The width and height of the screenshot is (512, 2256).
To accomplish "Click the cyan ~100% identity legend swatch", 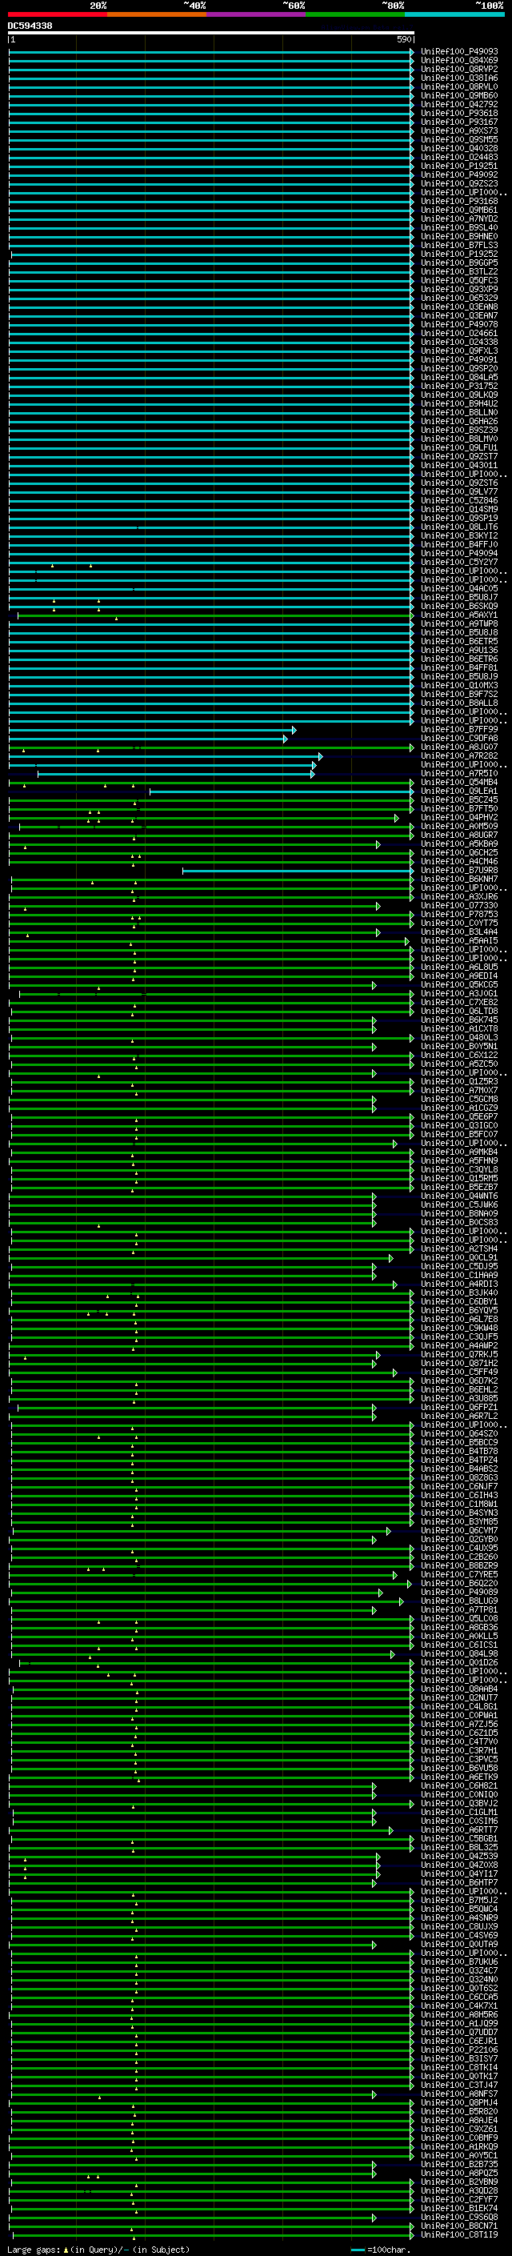I will click(454, 14).
